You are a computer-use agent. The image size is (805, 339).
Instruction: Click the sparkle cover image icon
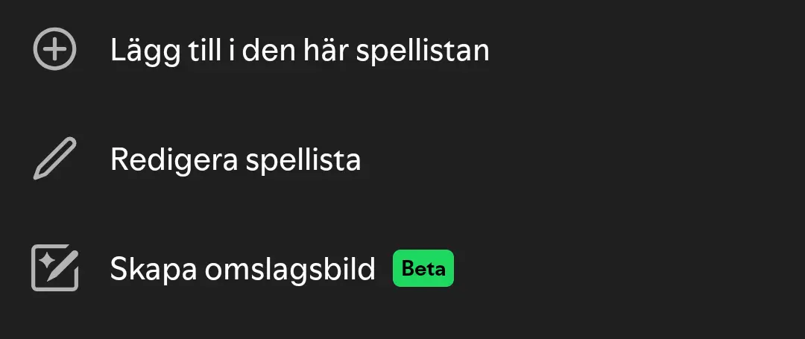click(x=54, y=268)
